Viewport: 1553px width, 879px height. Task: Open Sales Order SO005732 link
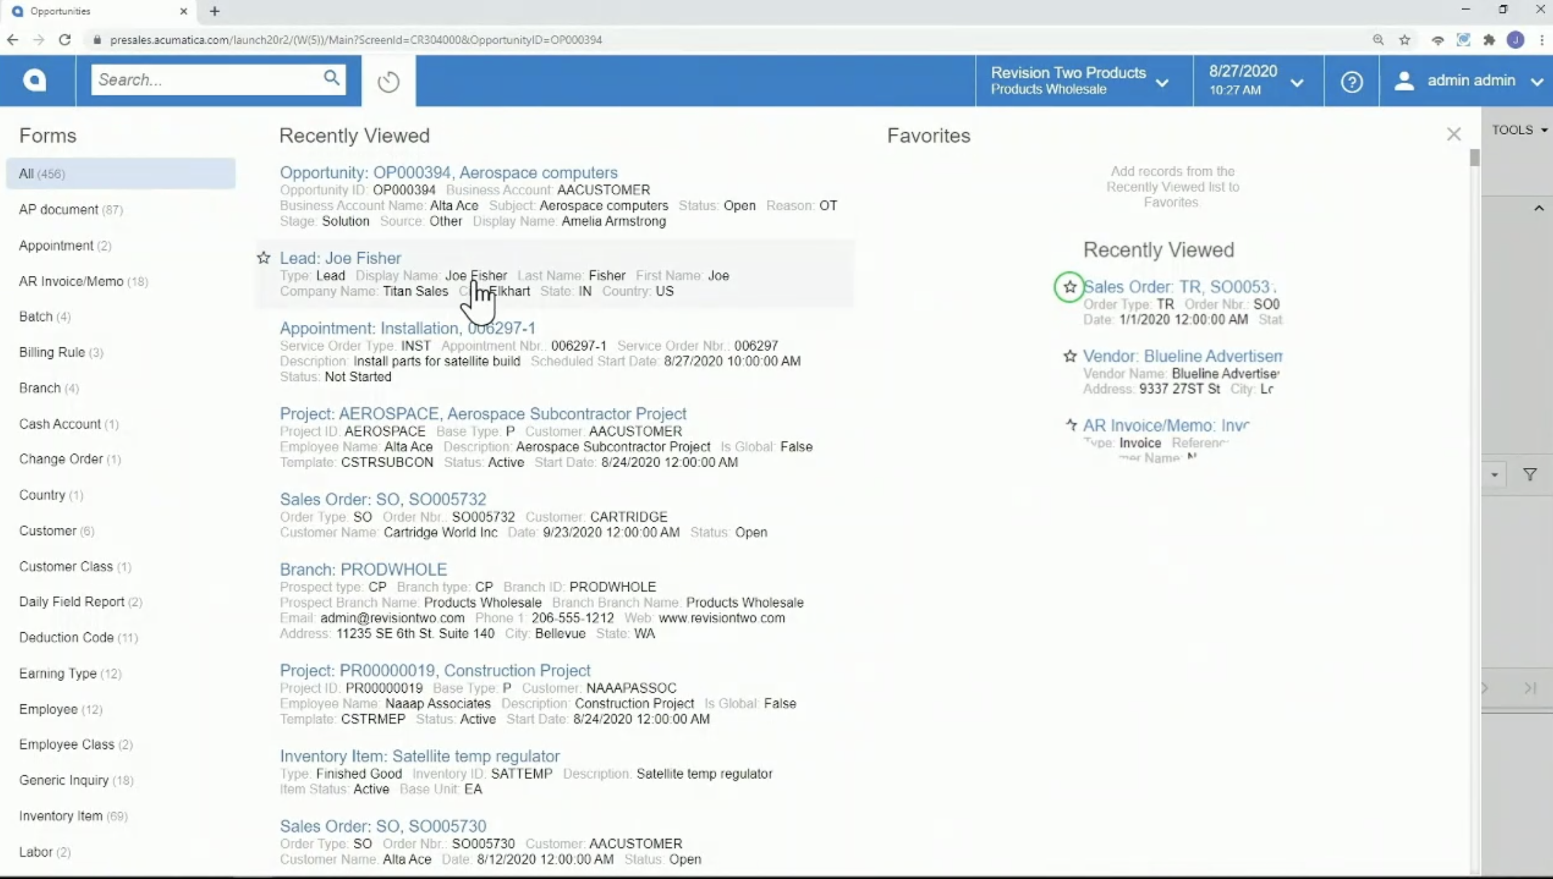click(383, 499)
